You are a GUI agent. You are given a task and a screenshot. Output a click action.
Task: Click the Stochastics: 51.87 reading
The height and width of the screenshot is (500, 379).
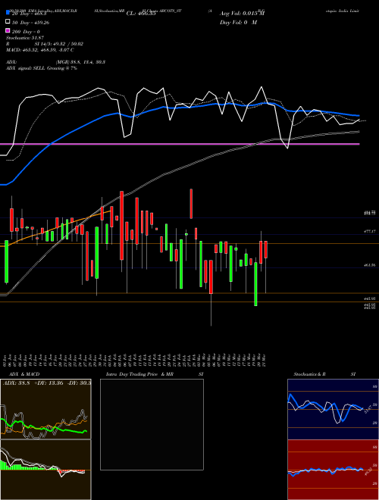pyautogui.click(x=25, y=38)
